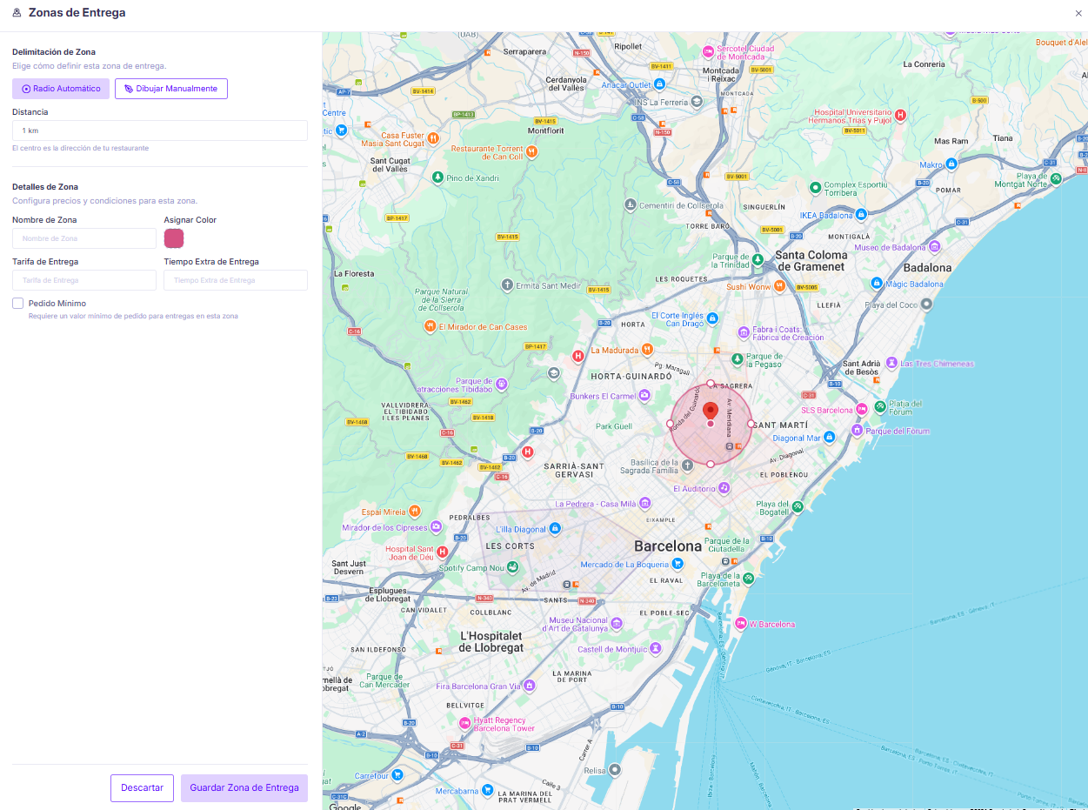Click Fira Barcelona Gran Via marker

coord(528,686)
